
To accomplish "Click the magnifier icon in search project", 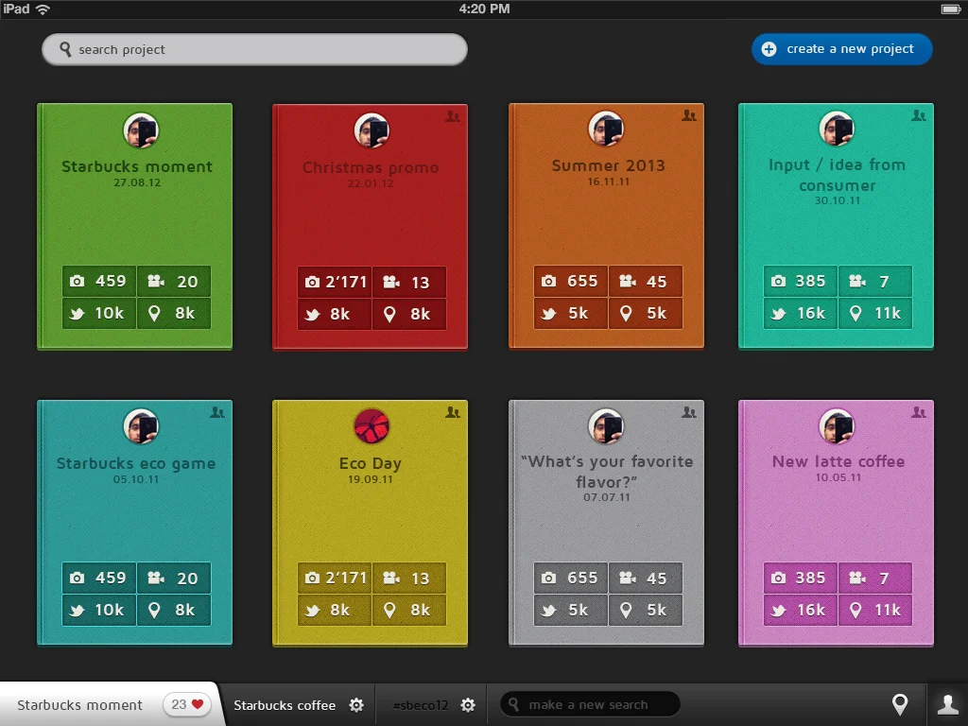I will [x=65, y=49].
